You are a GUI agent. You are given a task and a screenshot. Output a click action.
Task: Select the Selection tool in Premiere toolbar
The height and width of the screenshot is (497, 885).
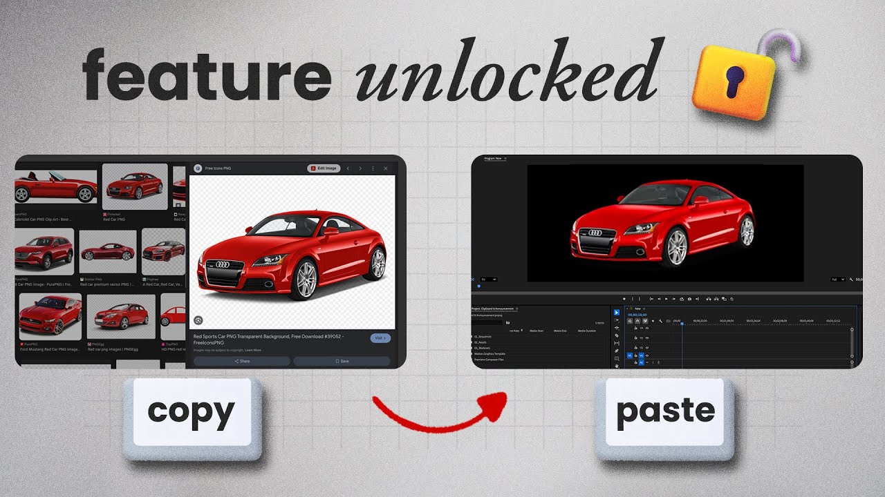tap(617, 313)
